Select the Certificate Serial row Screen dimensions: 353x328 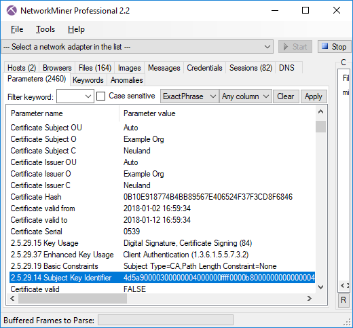[x=162, y=232]
